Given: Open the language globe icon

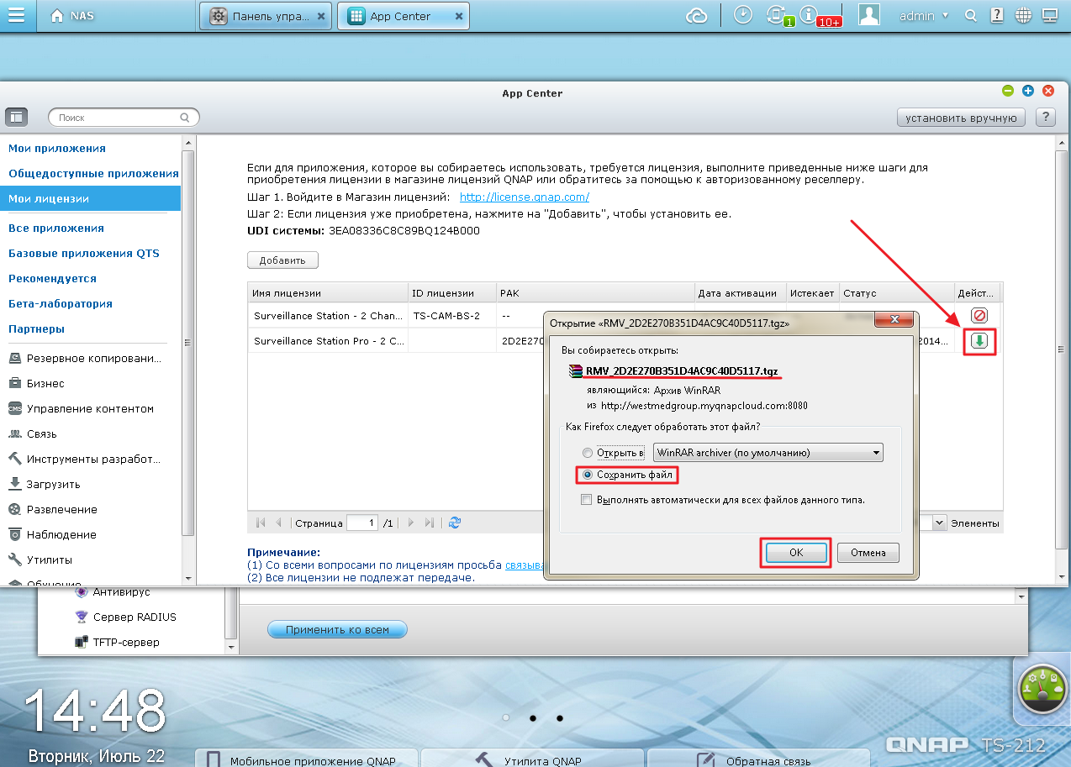Looking at the screenshot, I should (x=1023, y=15).
